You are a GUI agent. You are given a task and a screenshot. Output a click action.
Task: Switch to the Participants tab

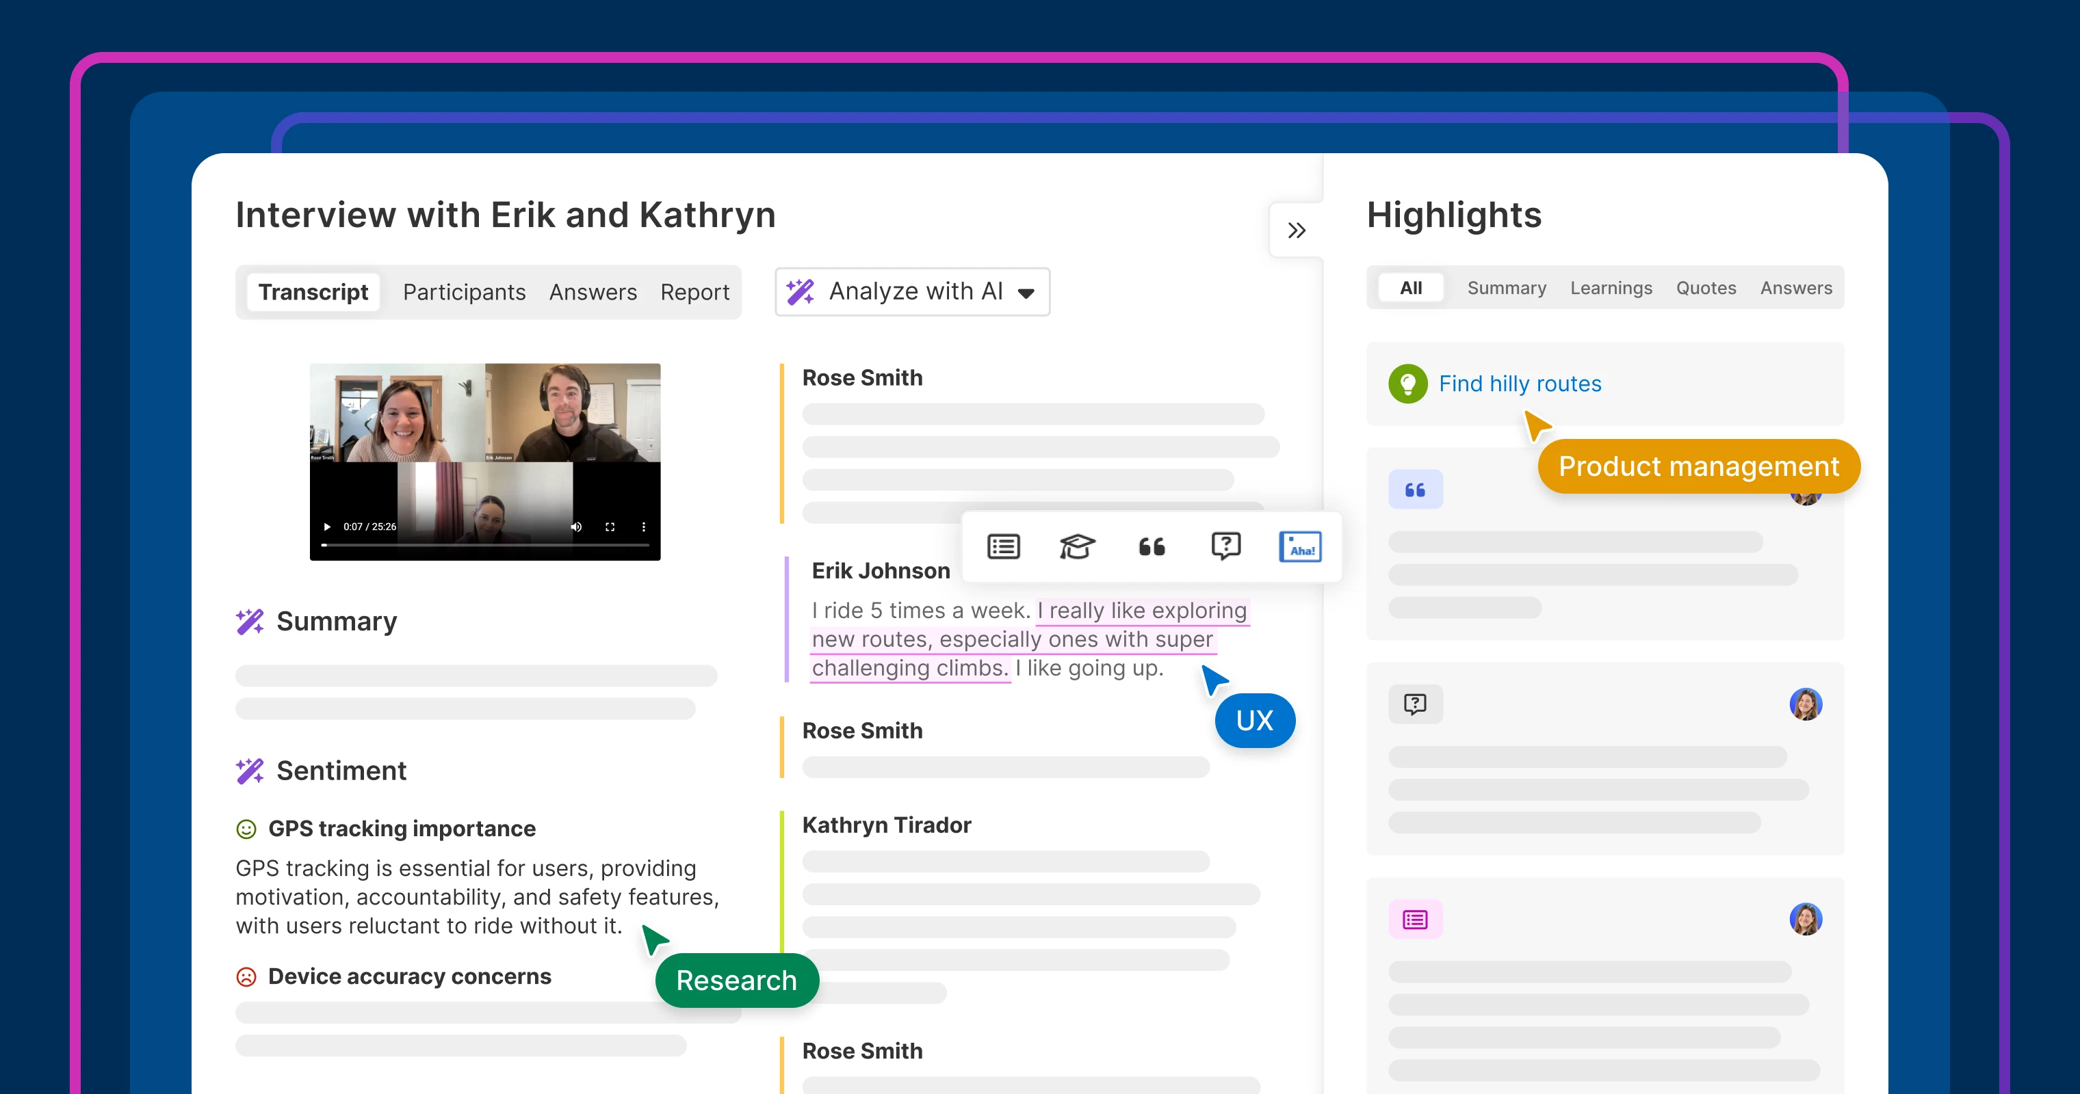(465, 292)
